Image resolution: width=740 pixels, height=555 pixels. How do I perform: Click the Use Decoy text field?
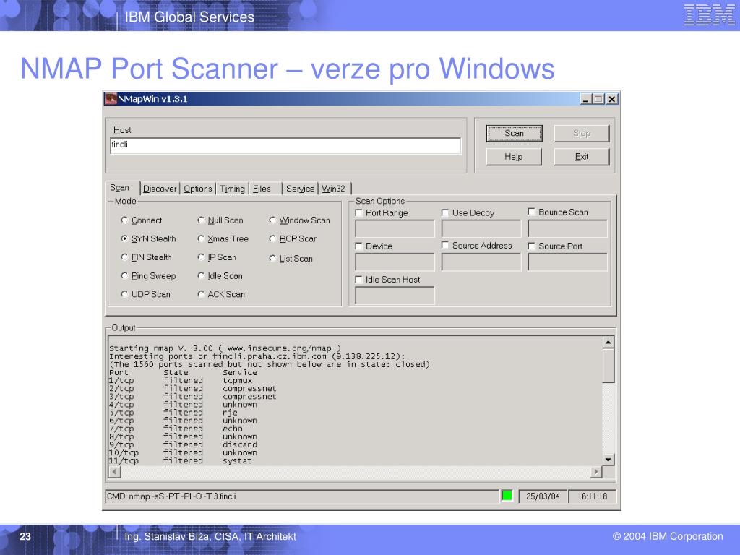(481, 228)
